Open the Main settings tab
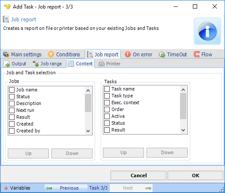The image size is (225, 193). tap(22, 54)
